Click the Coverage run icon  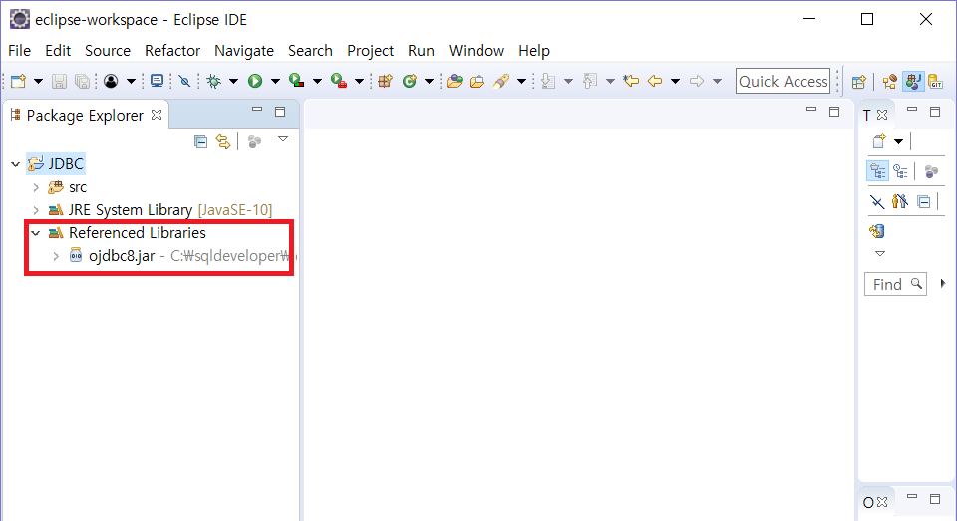(x=297, y=81)
